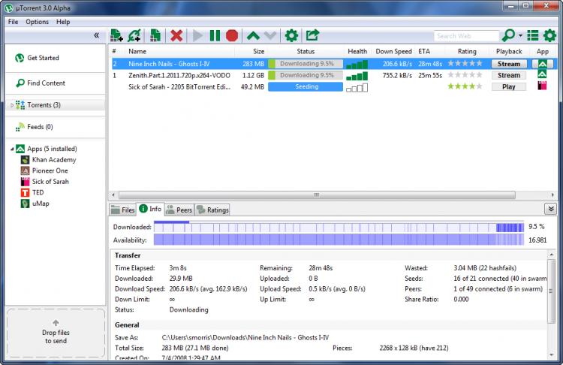The width and height of the screenshot is (563, 365).
Task: Remove the torrent with the red X icon
Action: 176,35
